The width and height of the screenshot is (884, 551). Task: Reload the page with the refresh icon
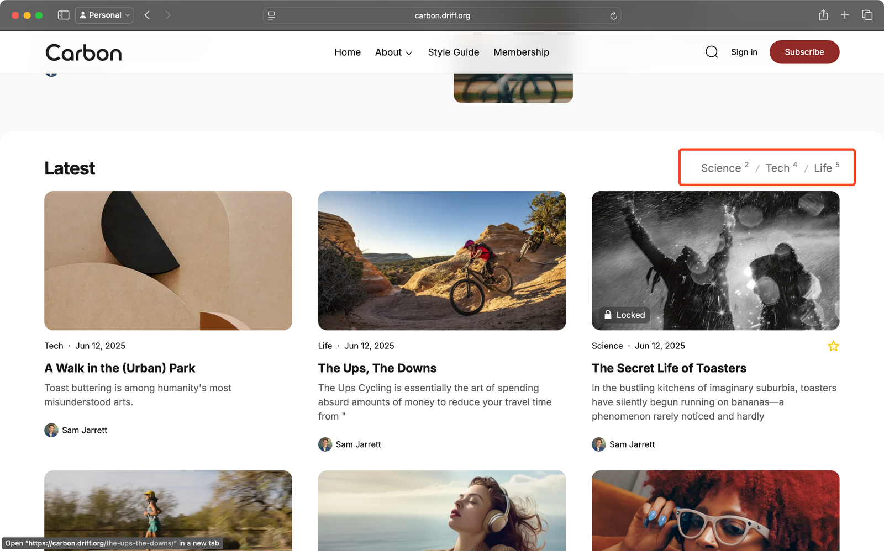[613, 15]
